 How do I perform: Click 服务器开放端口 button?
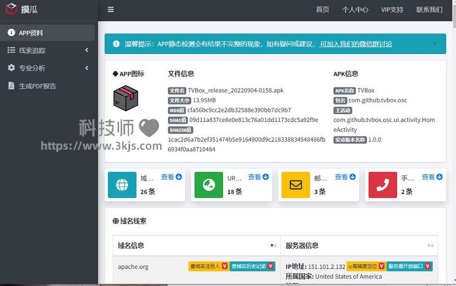(x=409, y=266)
